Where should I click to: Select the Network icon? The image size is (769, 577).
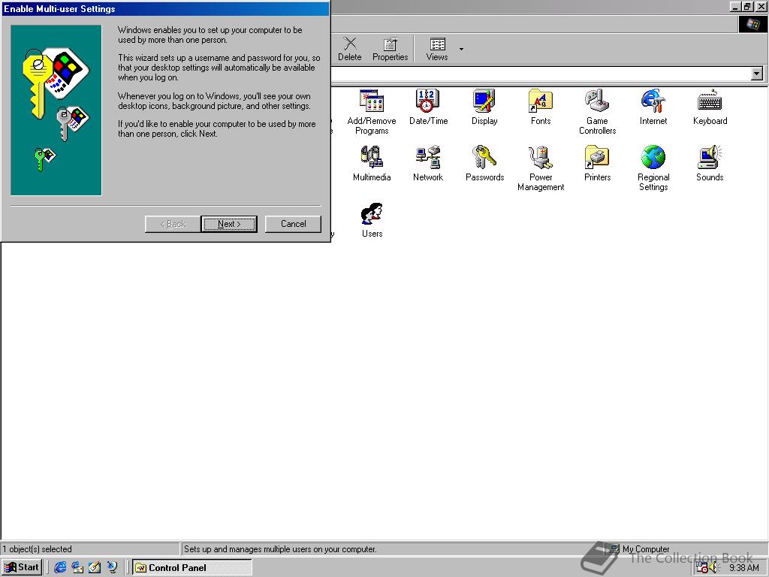(428, 163)
